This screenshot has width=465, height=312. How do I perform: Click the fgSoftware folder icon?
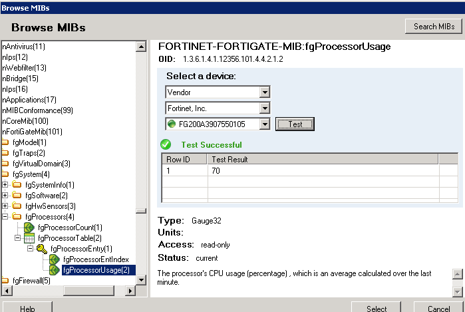point(17,196)
